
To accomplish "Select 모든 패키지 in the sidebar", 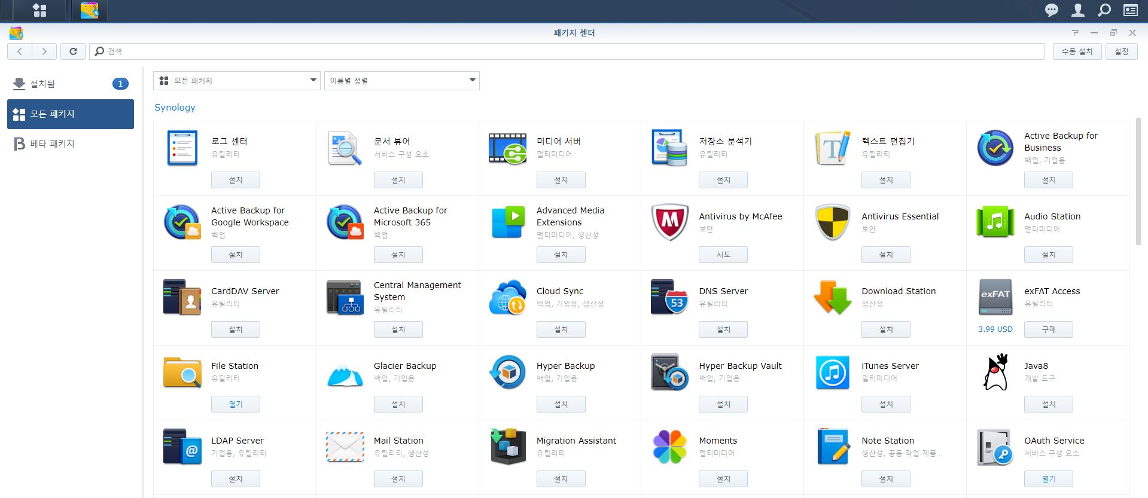I will click(x=71, y=114).
